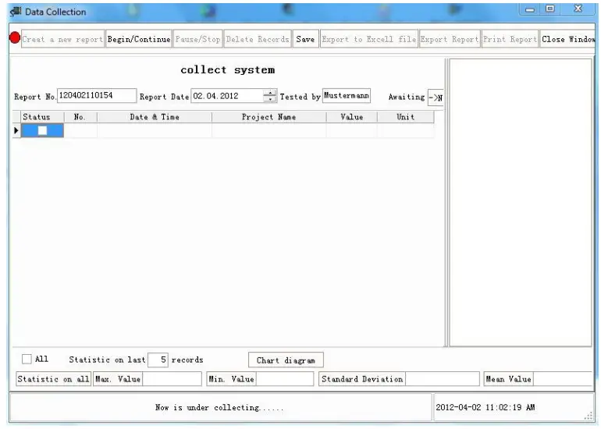Viewport: 601px width, 429px height.
Task: Click the Close Window toolbar button
Action: (567, 39)
